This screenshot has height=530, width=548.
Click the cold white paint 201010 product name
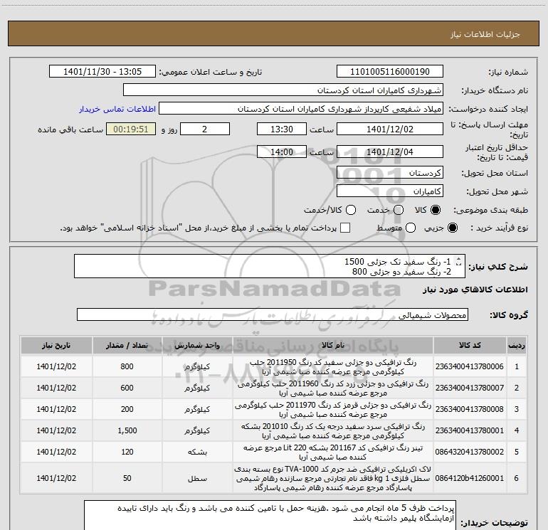[x=333, y=431]
